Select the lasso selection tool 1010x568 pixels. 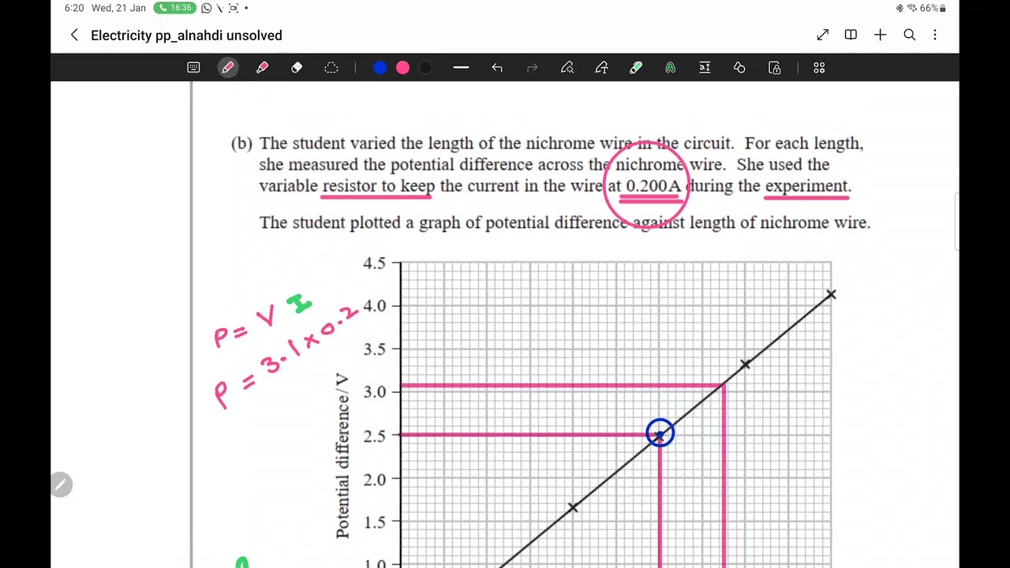331,68
